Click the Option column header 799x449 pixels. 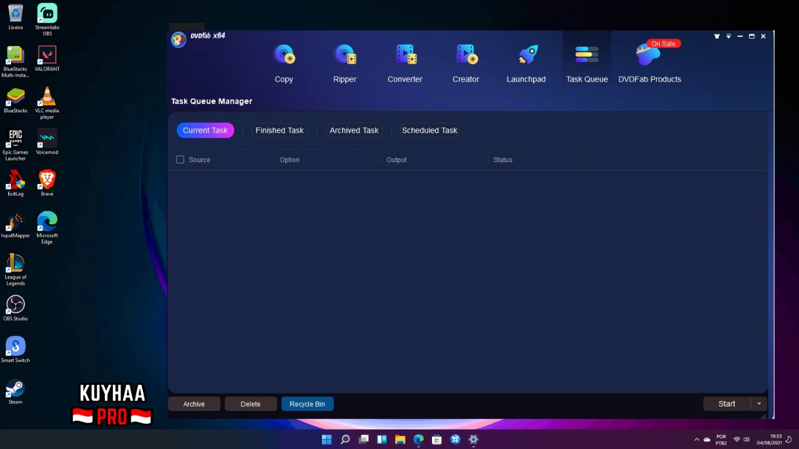point(290,160)
